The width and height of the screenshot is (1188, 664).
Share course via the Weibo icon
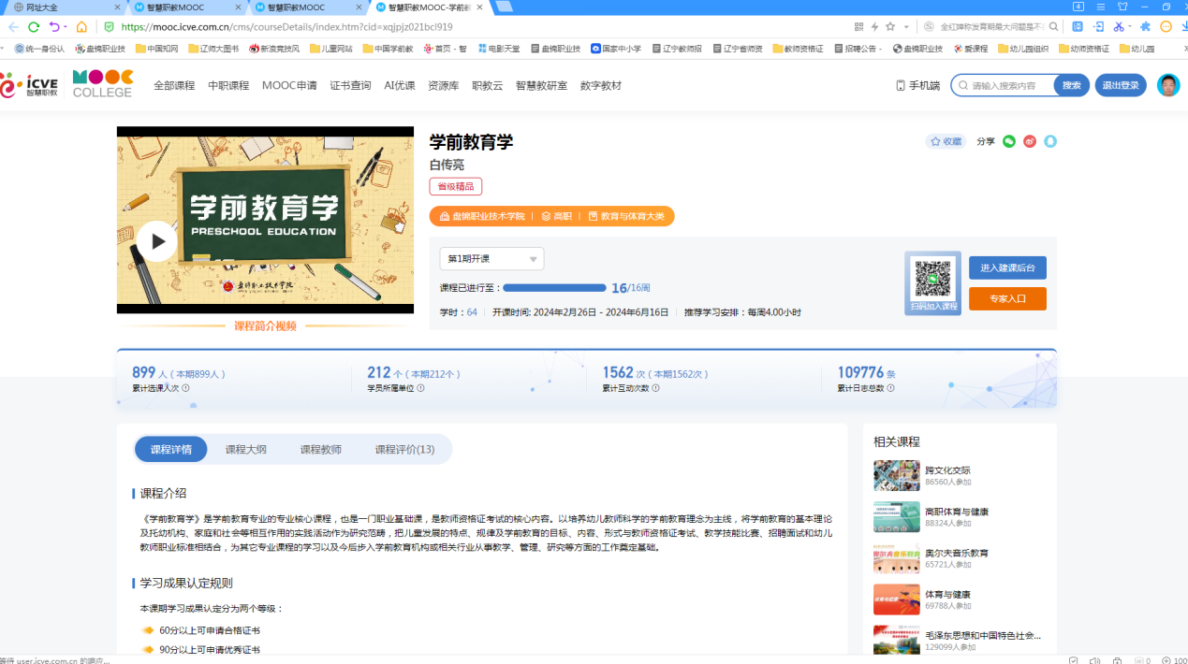[x=1030, y=141]
